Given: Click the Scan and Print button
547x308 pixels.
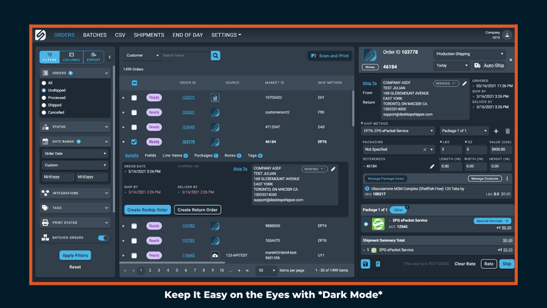Looking at the screenshot, I should point(330,56).
